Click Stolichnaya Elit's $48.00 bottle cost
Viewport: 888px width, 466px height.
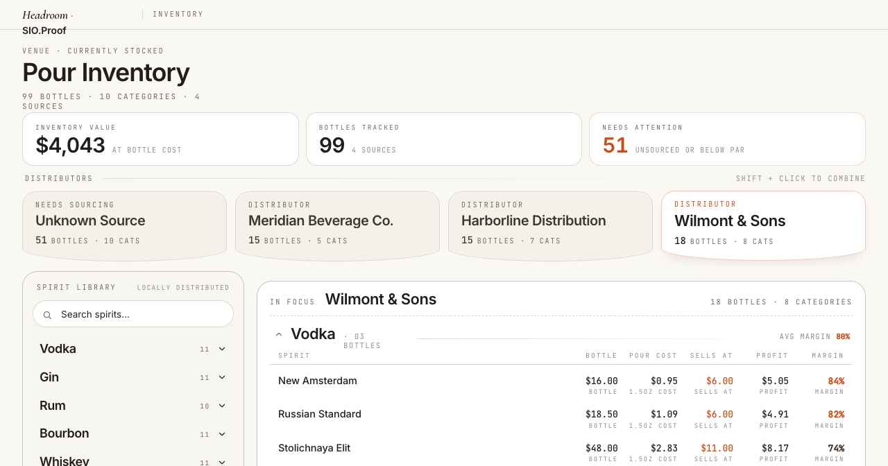[601, 448]
